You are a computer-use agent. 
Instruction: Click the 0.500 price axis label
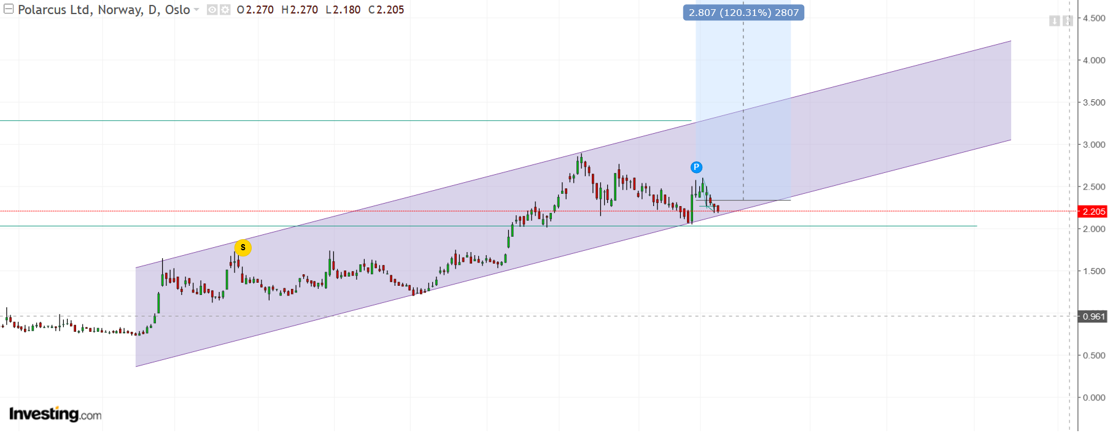[1094, 355]
